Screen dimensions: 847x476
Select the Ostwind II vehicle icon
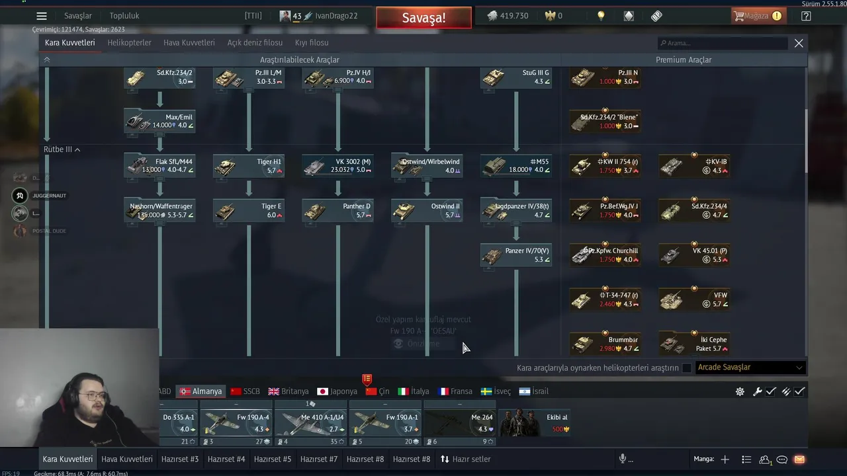404,212
